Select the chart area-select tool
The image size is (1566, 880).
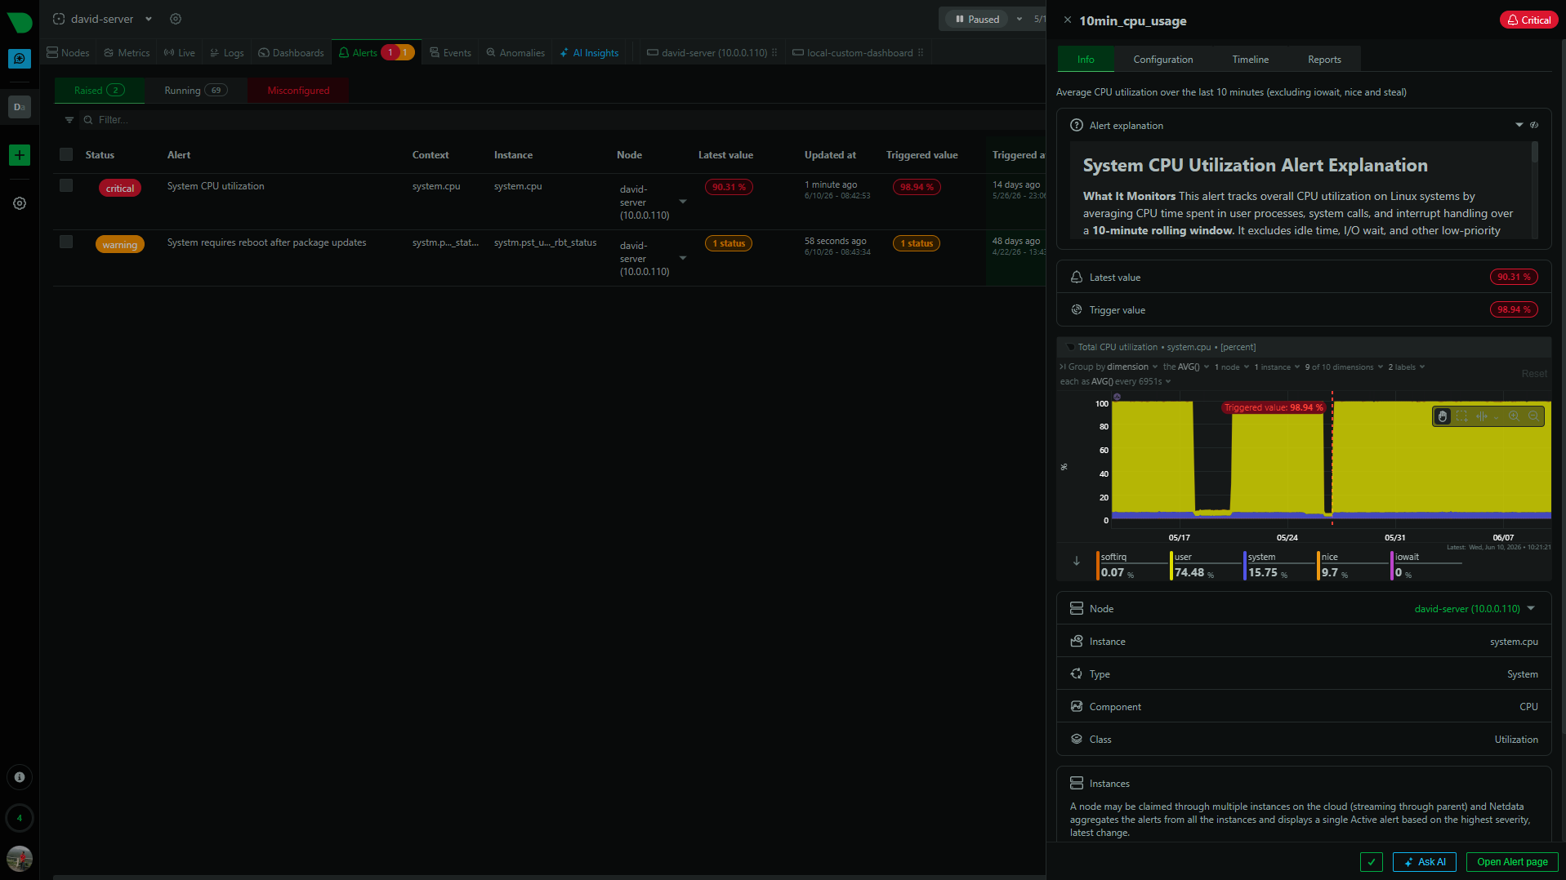coord(1461,416)
